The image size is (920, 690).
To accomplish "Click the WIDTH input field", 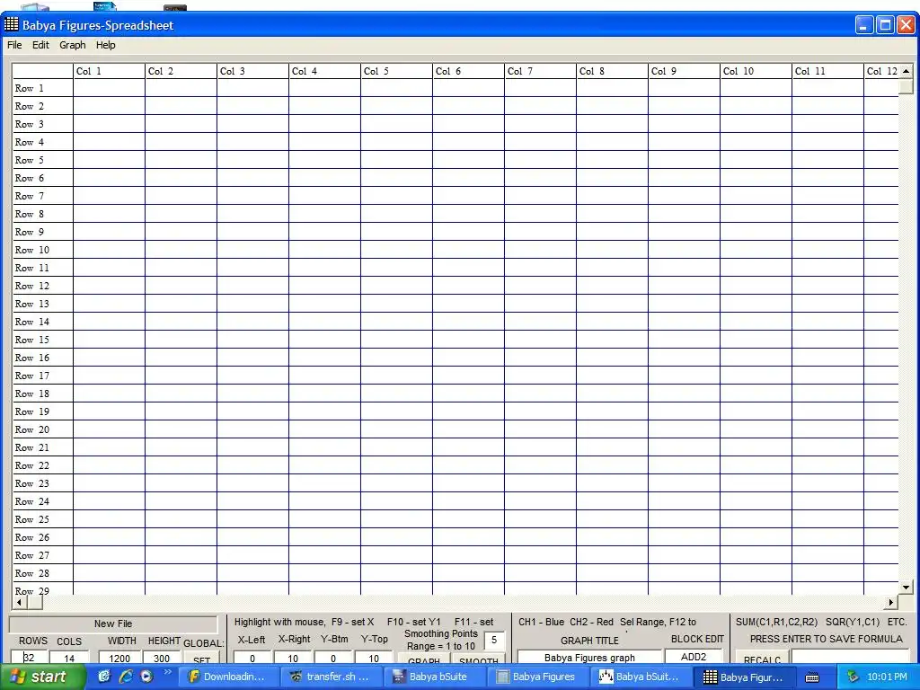I will (x=119, y=658).
